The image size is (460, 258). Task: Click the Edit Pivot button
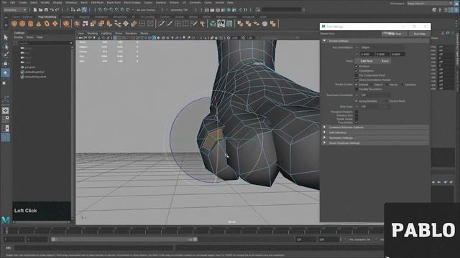[x=367, y=61]
